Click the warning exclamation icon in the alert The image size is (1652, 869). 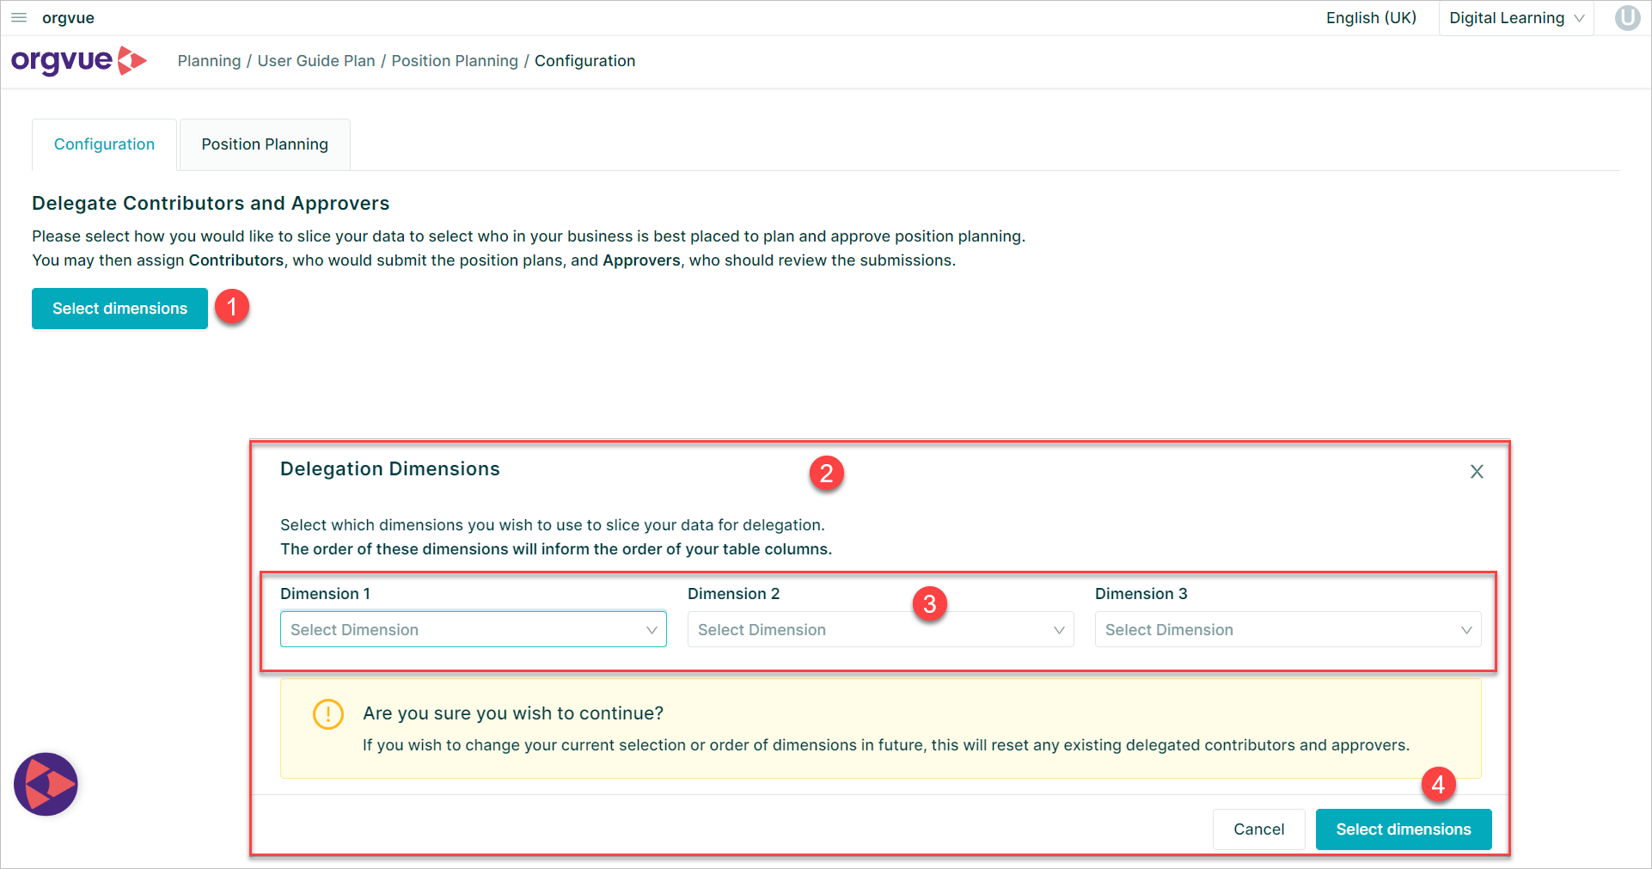pyautogui.click(x=327, y=714)
